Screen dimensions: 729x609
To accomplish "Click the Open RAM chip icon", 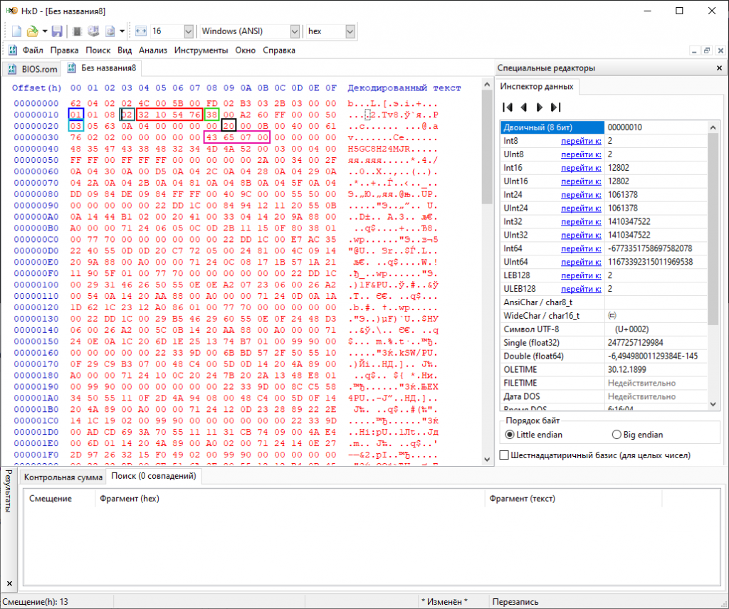I will coord(77,31).
